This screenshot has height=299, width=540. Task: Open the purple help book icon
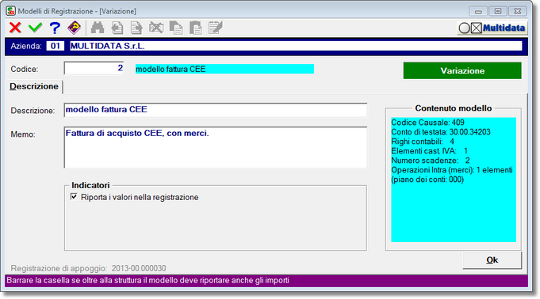coord(75,28)
